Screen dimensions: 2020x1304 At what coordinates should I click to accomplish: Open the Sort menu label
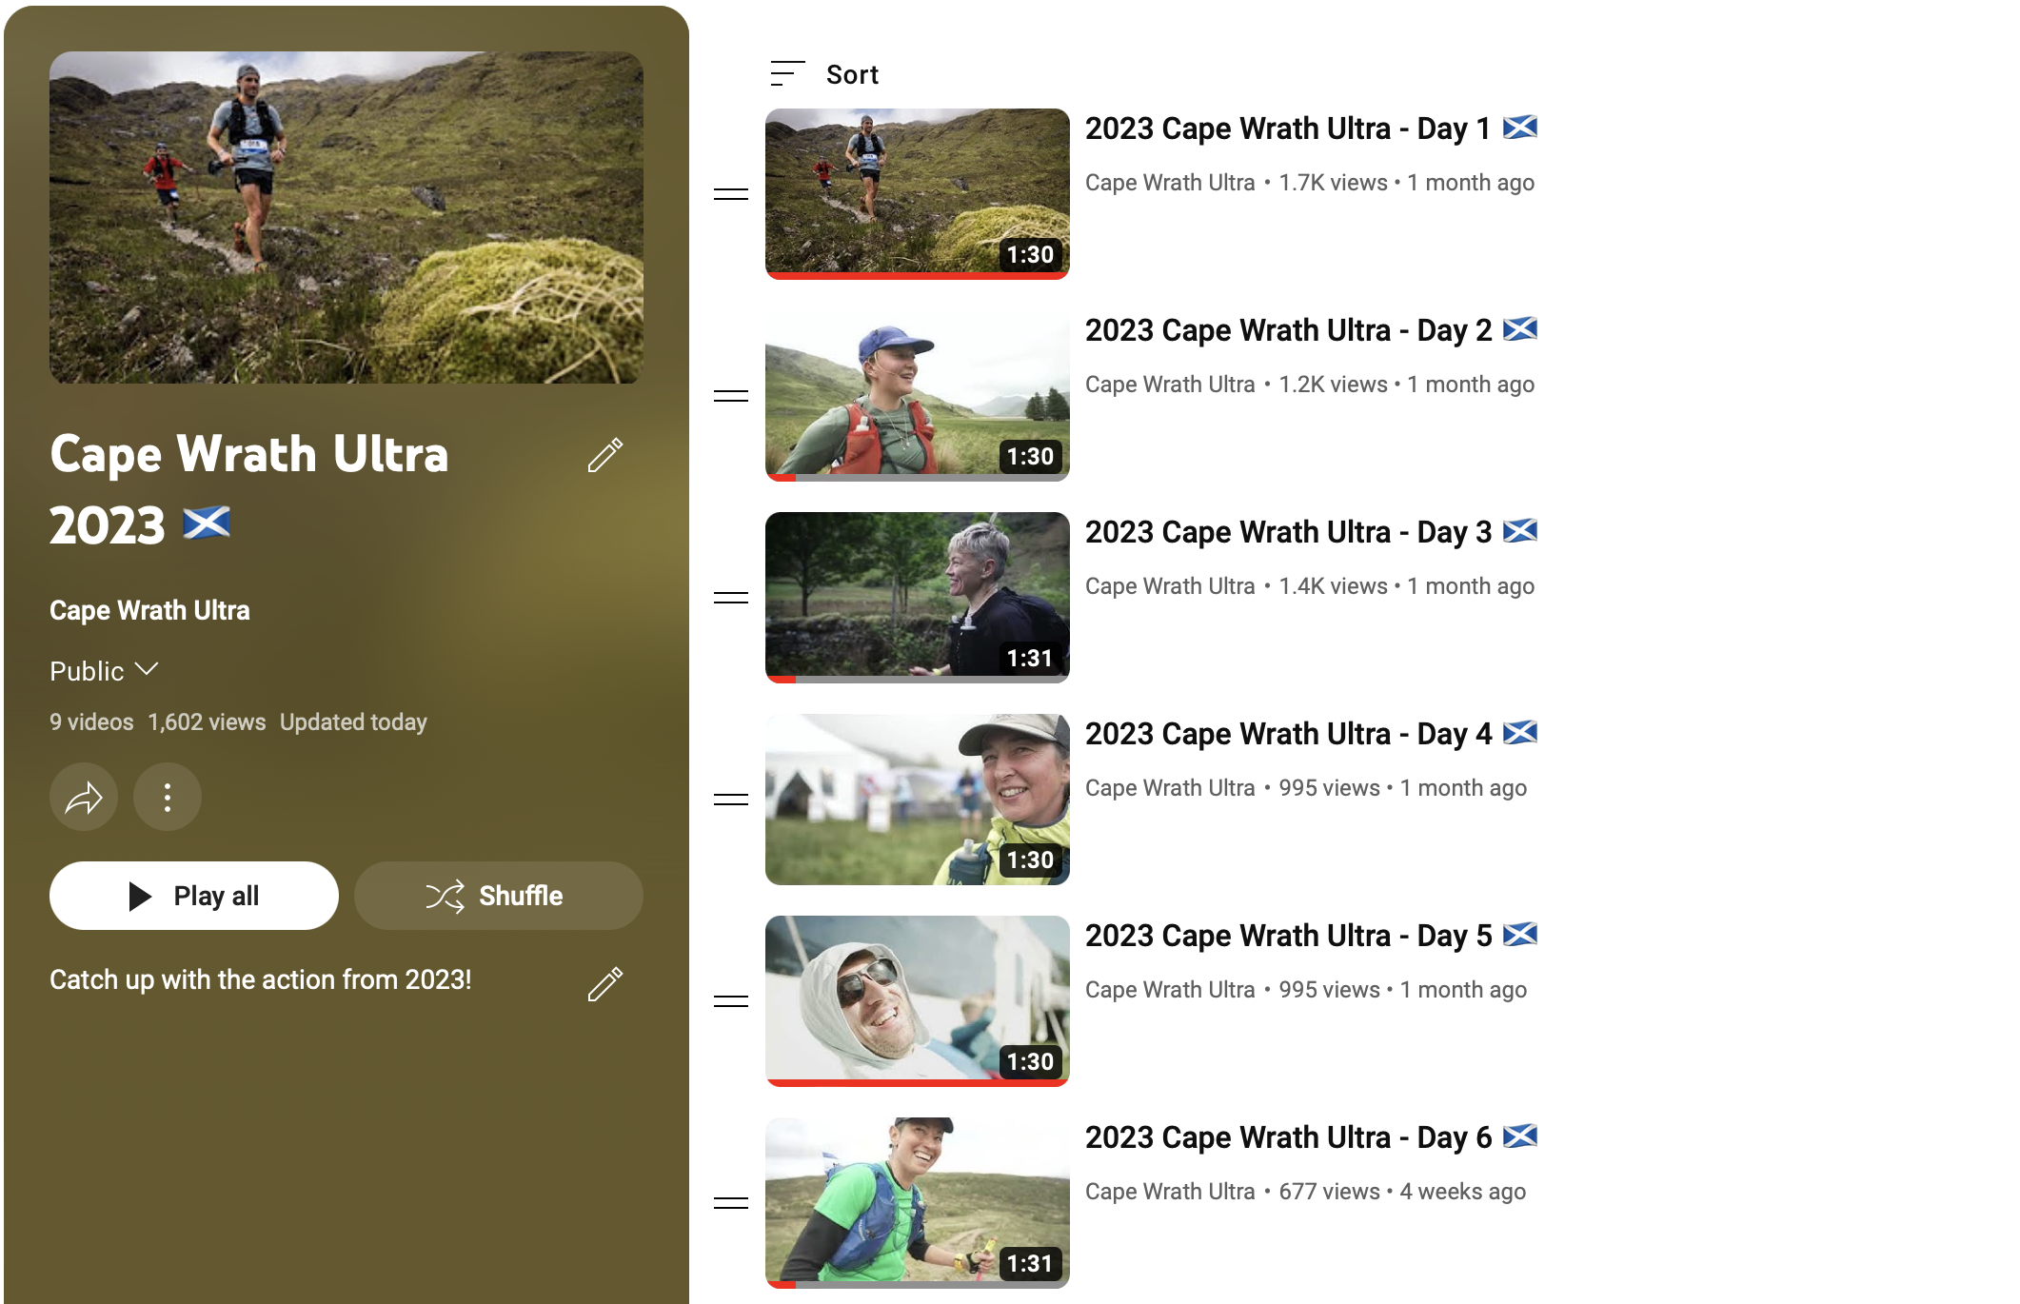click(852, 74)
